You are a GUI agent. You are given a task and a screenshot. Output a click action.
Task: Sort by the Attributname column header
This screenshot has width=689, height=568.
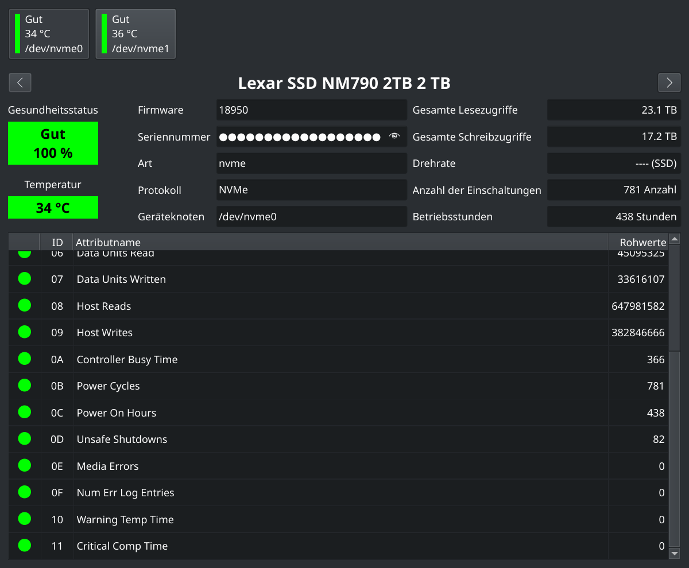point(340,242)
